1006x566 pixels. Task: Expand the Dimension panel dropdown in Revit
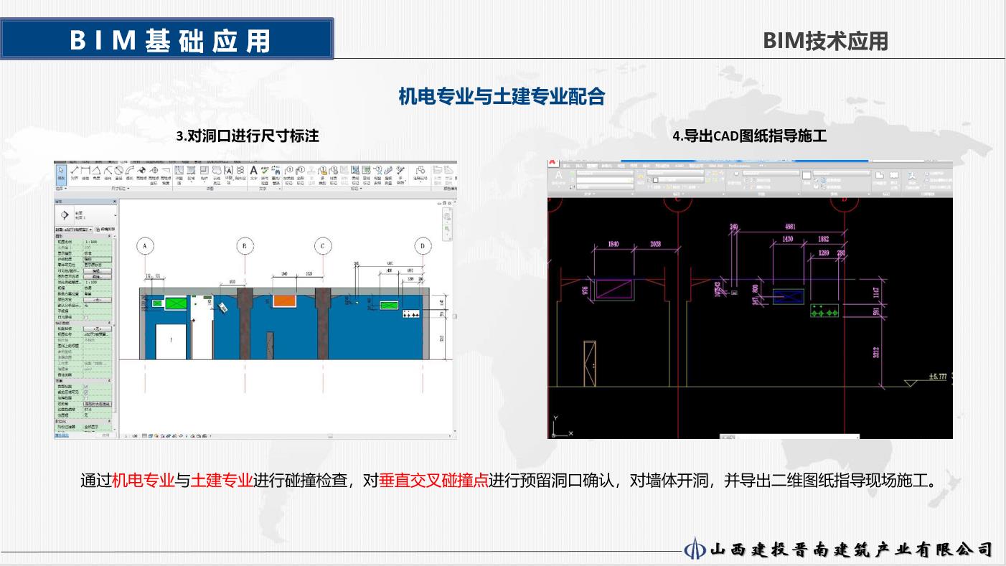pos(121,189)
